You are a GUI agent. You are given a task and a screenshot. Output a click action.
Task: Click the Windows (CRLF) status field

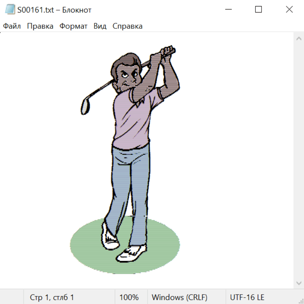click(x=179, y=297)
